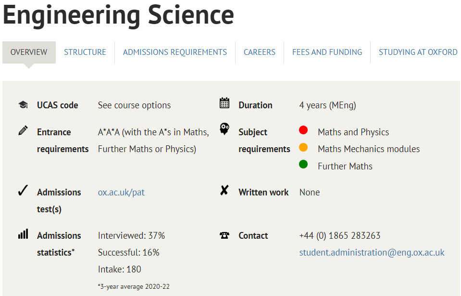Click the red dot for Maths and Physics

click(x=303, y=130)
